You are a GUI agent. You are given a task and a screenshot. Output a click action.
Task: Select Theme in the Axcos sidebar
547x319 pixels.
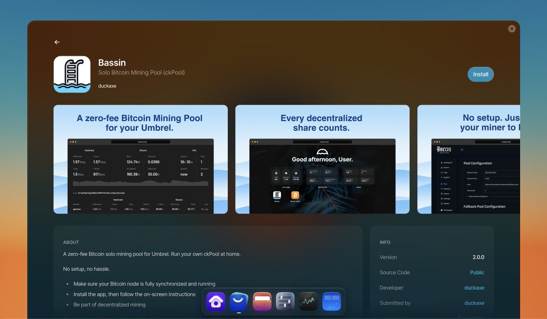pyautogui.click(x=445, y=194)
